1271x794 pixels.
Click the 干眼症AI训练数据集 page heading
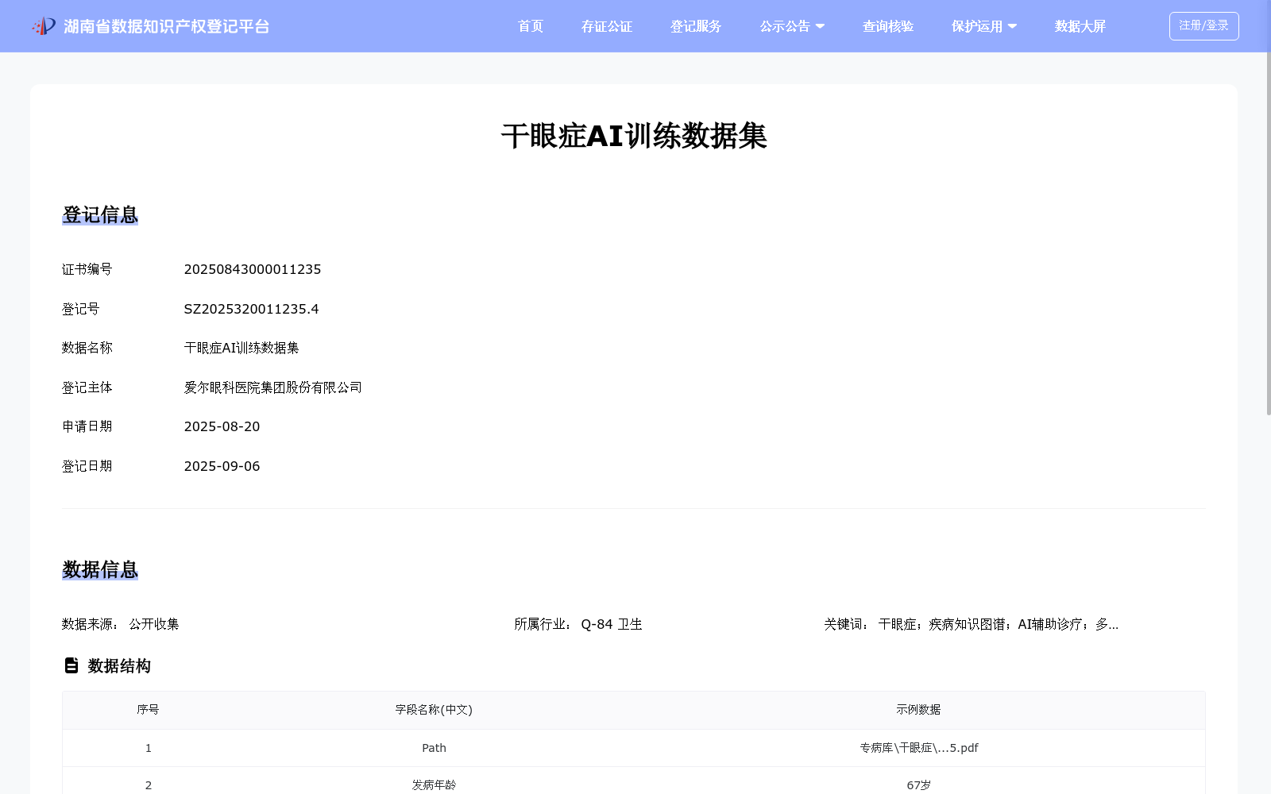click(634, 136)
